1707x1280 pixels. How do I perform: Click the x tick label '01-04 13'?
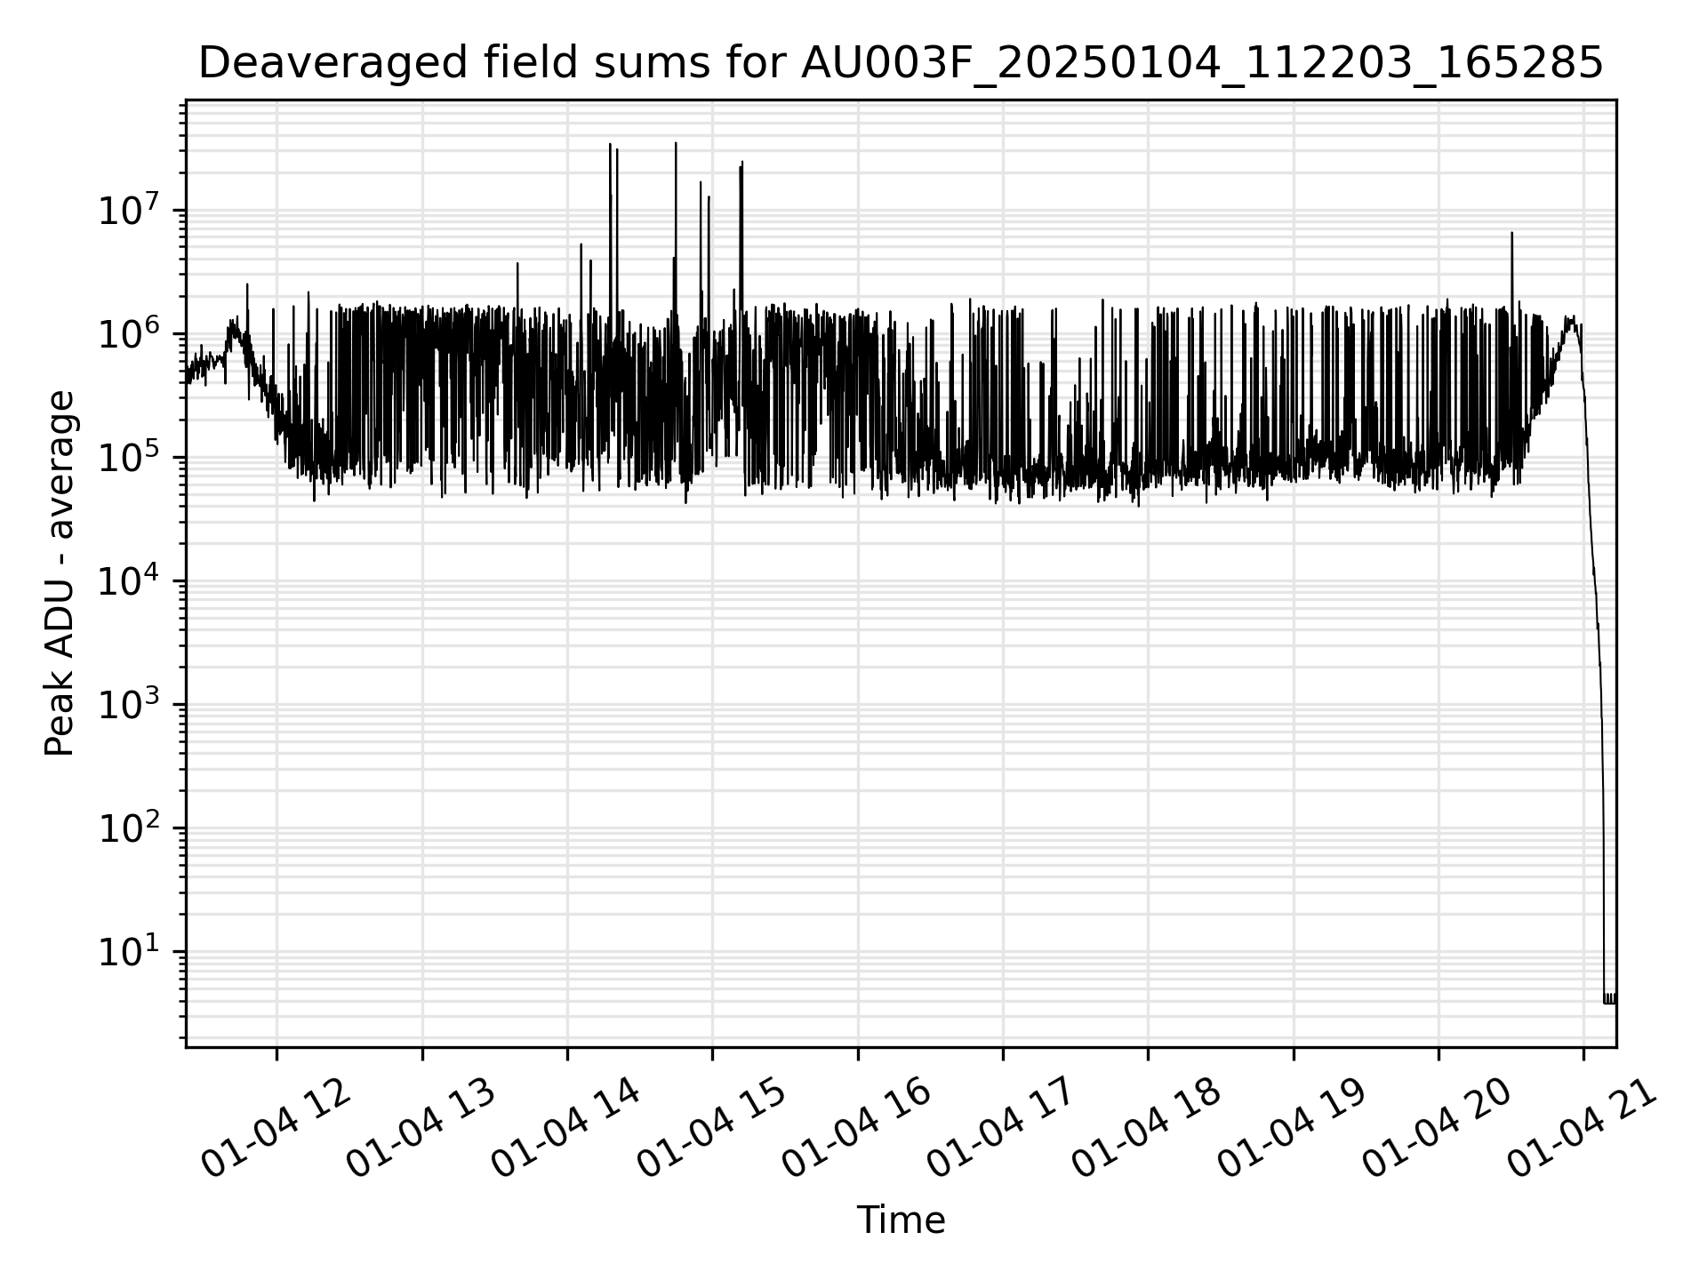pos(422,1127)
